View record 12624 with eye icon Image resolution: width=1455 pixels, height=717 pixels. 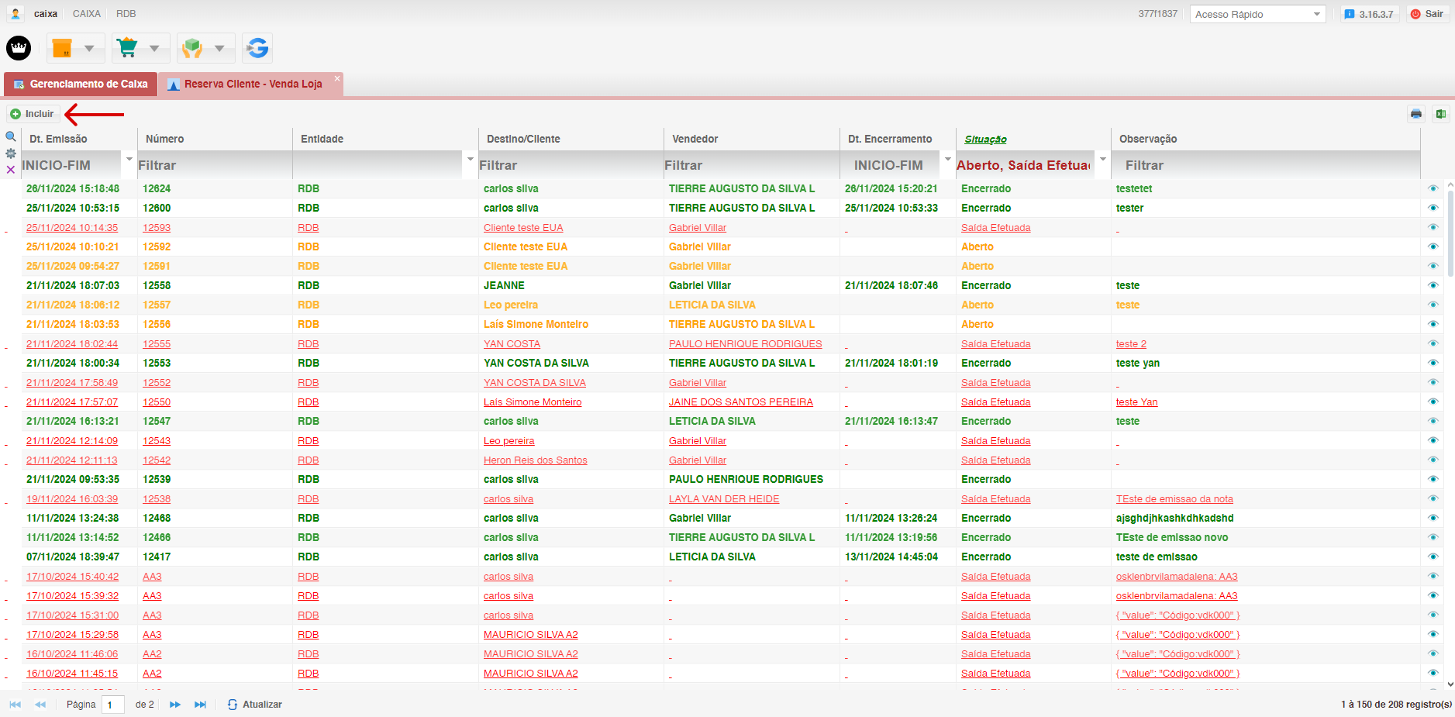(1433, 188)
